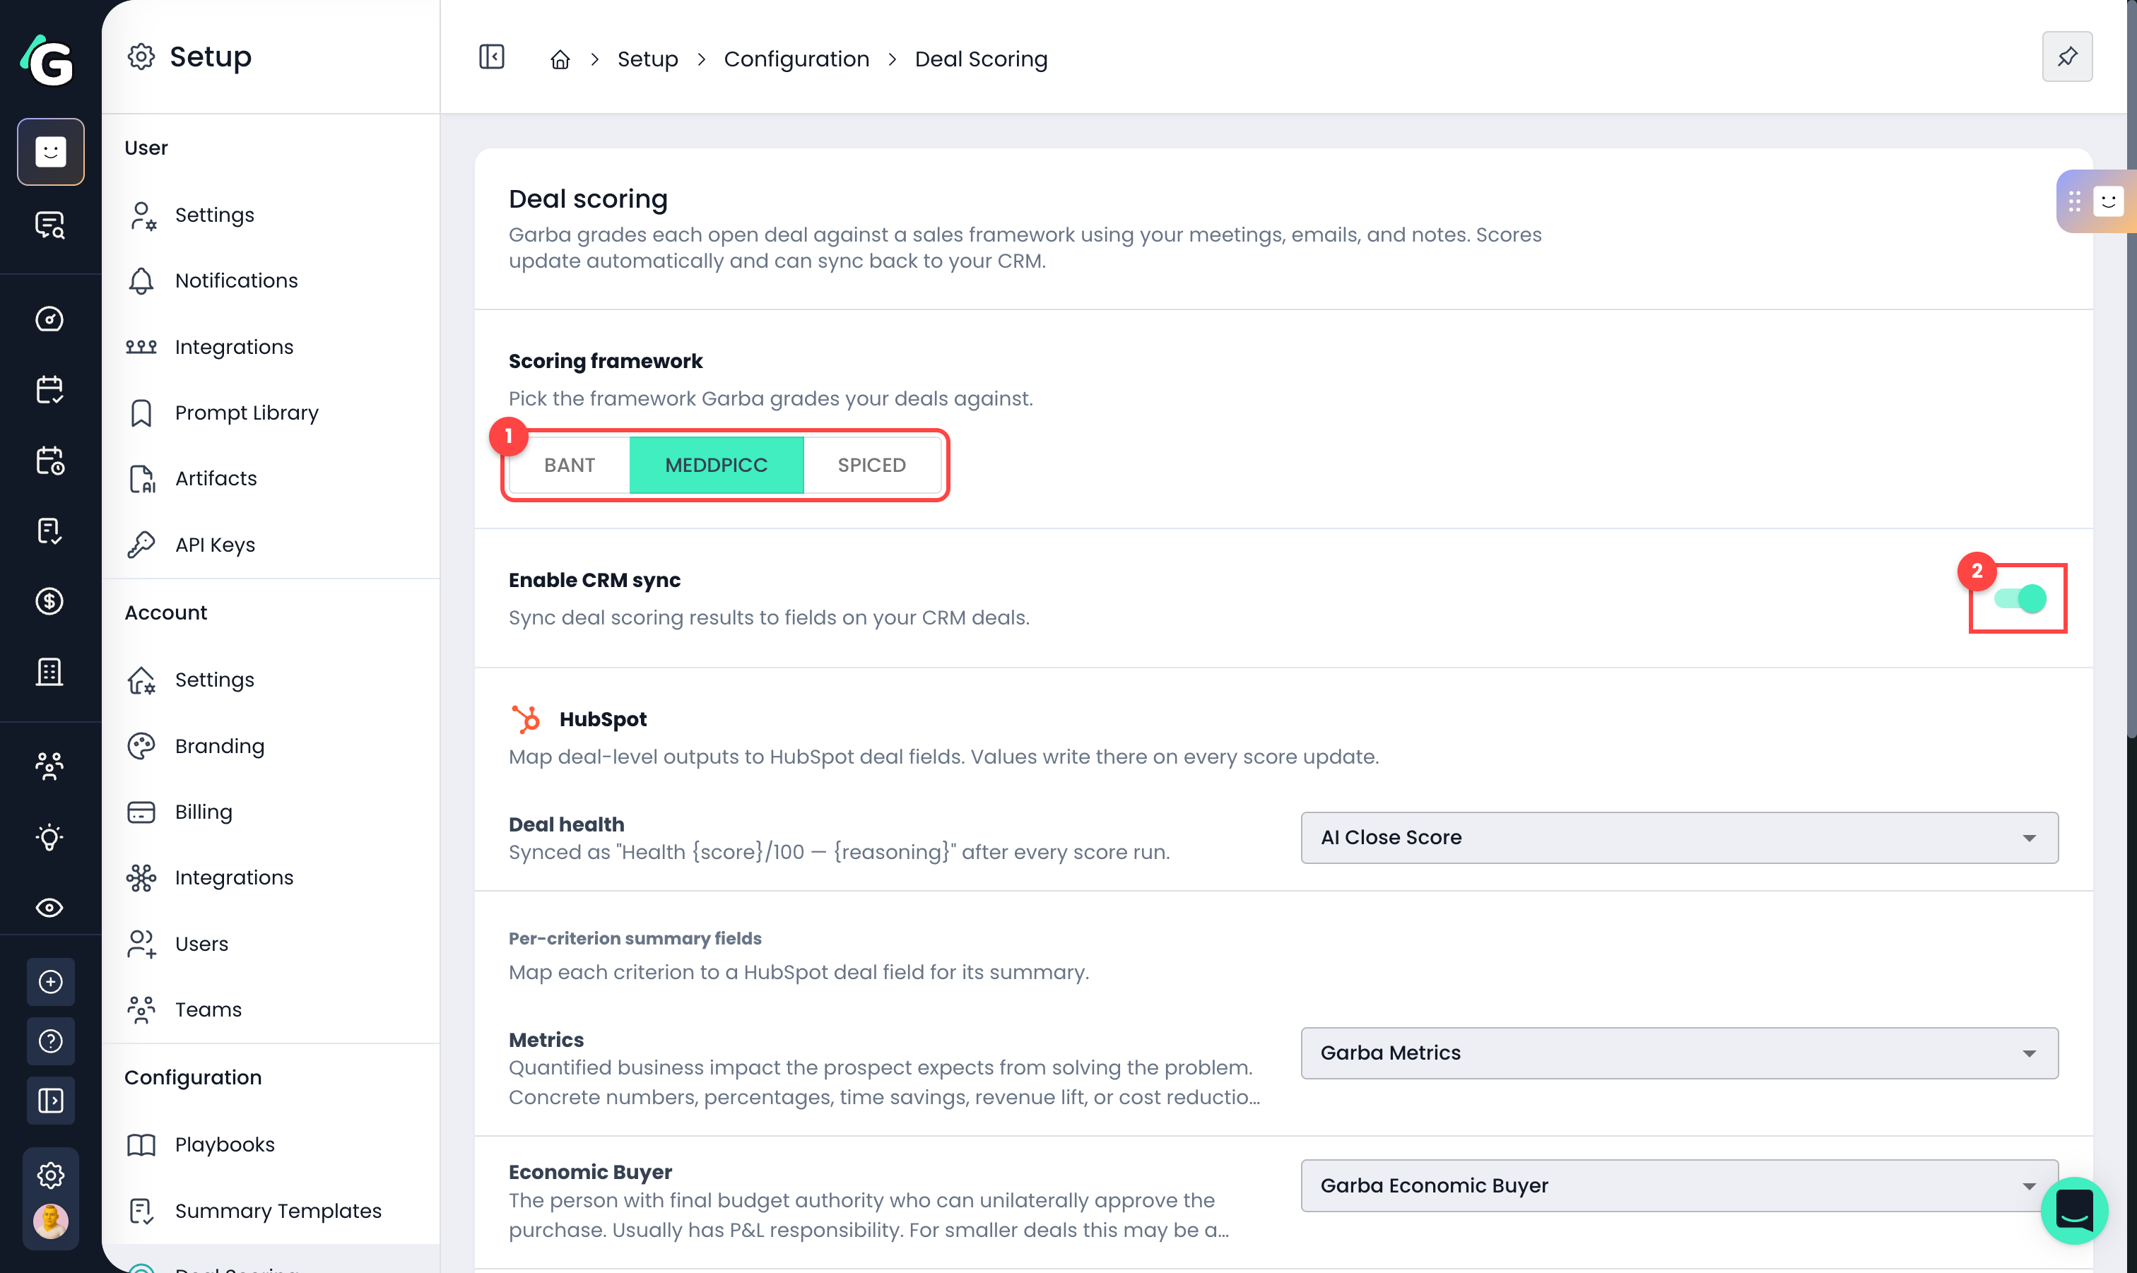This screenshot has width=2137, height=1273.
Task: Open the support chat bubble
Action: point(2073,1210)
